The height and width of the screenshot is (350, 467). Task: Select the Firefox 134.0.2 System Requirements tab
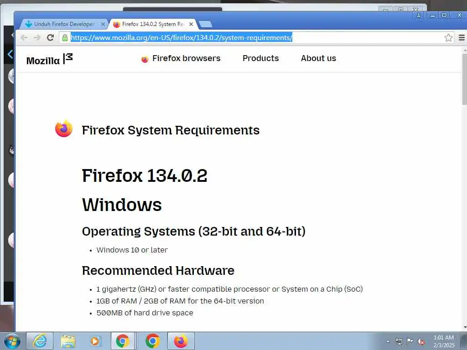coord(153,24)
